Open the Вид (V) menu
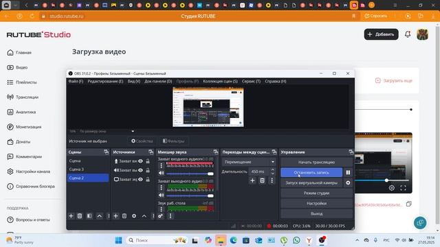Viewport: 440px width, 247px height. coord(134,81)
